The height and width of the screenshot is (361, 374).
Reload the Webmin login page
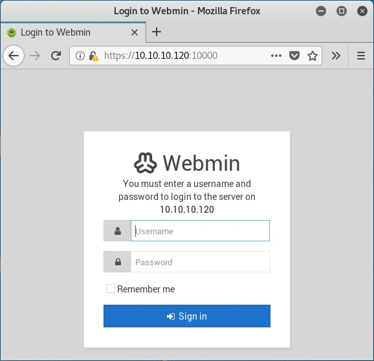pyautogui.click(x=56, y=56)
